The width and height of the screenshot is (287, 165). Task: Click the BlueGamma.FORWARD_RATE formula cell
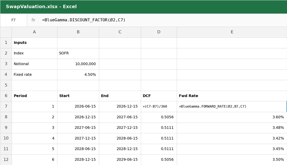click(x=232, y=106)
